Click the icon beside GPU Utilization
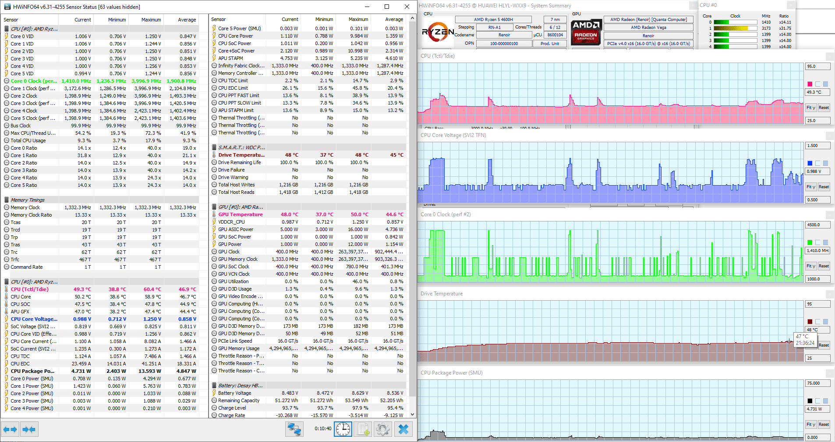The height and width of the screenshot is (442, 835). click(x=214, y=281)
